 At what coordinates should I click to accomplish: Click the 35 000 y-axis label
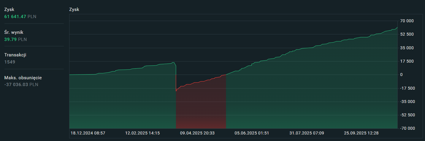407,48
